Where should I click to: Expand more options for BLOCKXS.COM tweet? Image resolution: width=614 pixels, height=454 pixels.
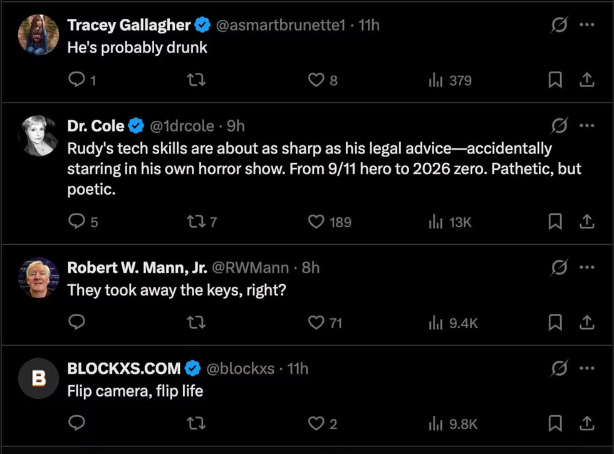pyautogui.click(x=586, y=369)
